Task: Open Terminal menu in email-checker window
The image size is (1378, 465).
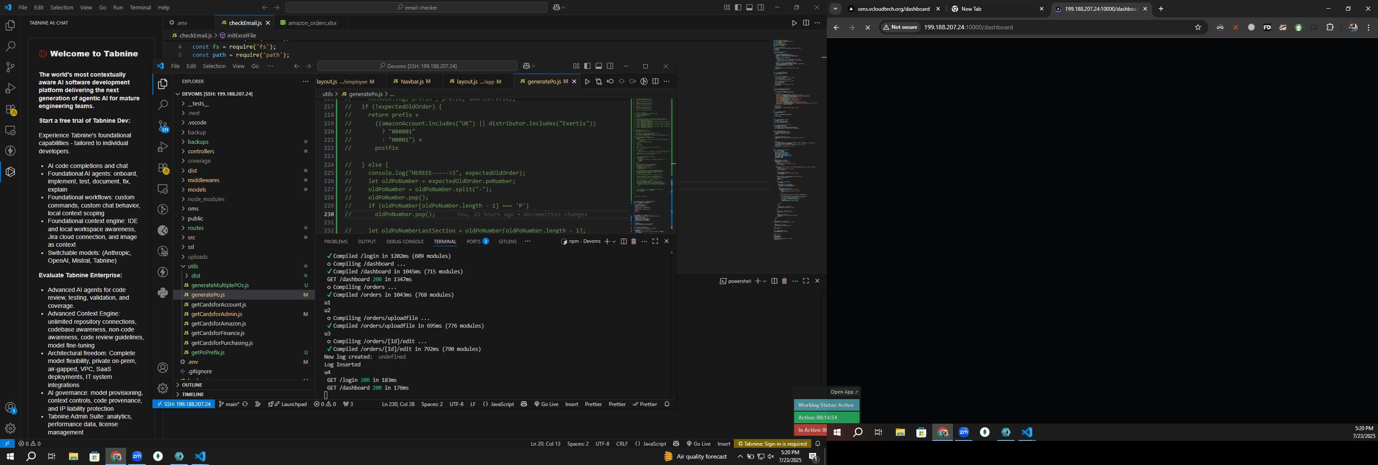Action: [140, 7]
